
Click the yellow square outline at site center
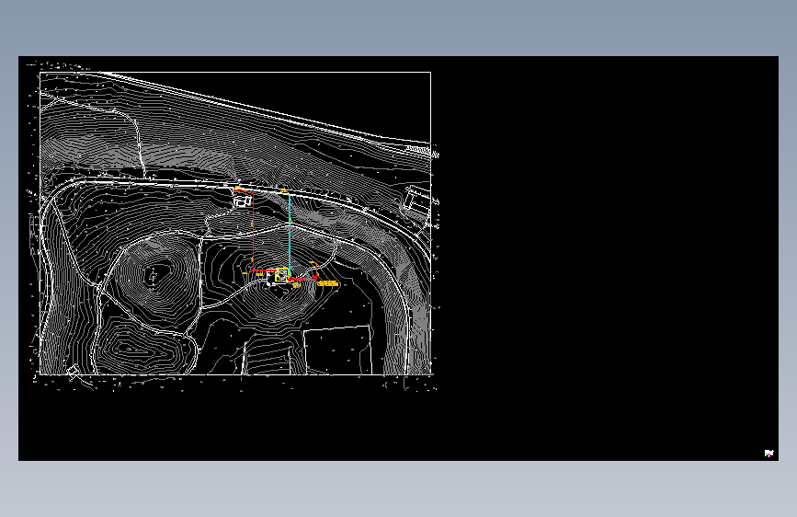pyautogui.click(x=282, y=275)
